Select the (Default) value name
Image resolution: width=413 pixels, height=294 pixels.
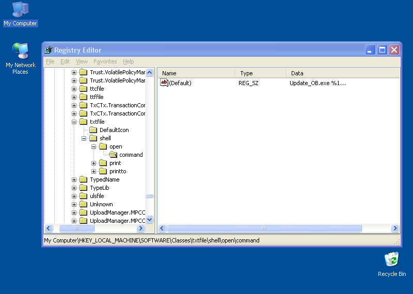click(180, 83)
